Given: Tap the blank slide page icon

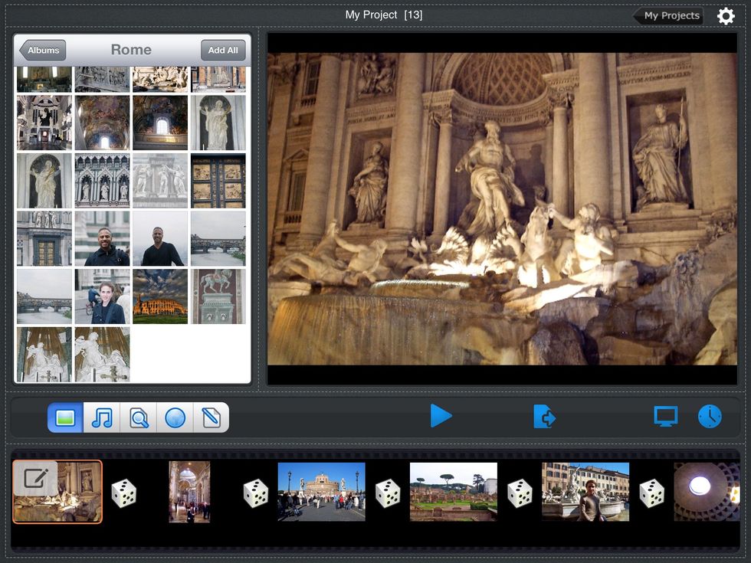Looking at the screenshot, I should coord(211,417).
